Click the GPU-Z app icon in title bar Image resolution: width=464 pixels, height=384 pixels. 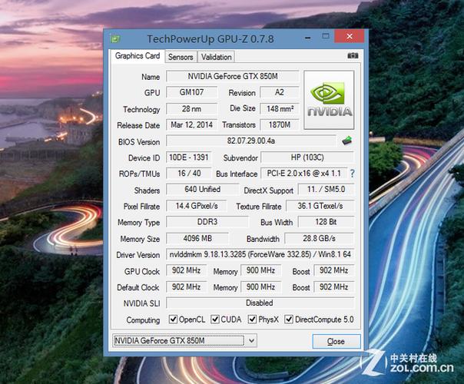coord(114,38)
